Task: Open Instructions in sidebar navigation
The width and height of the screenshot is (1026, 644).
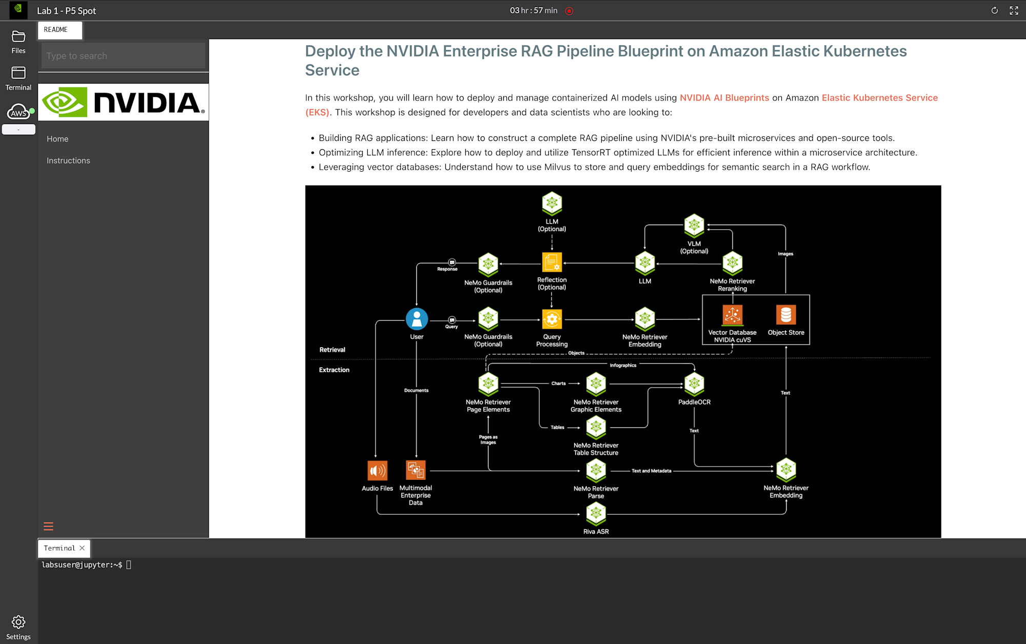Action: (68, 160)
